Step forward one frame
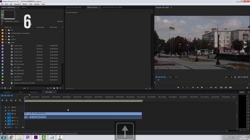This screenshot has width=250, height=140. pyautogui.click(x=211, y=87)
